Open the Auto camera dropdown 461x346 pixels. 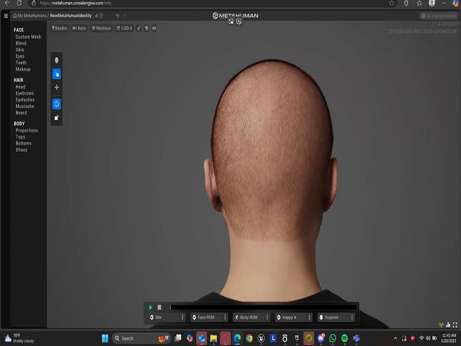pos(79,28)
